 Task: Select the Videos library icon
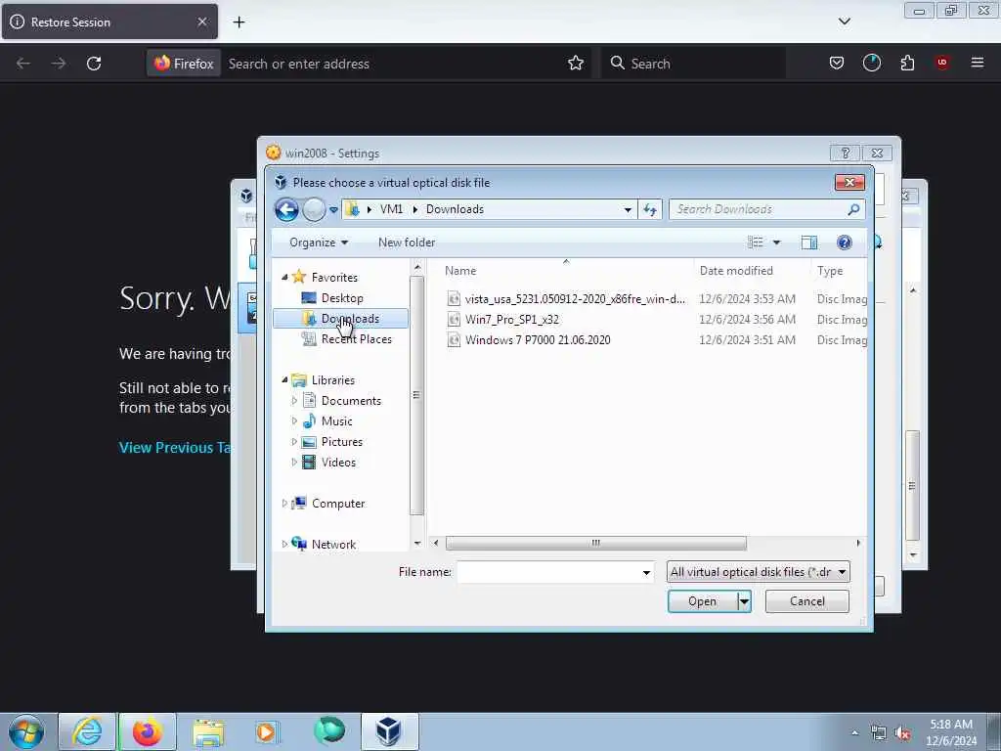(x=309, y=463)
